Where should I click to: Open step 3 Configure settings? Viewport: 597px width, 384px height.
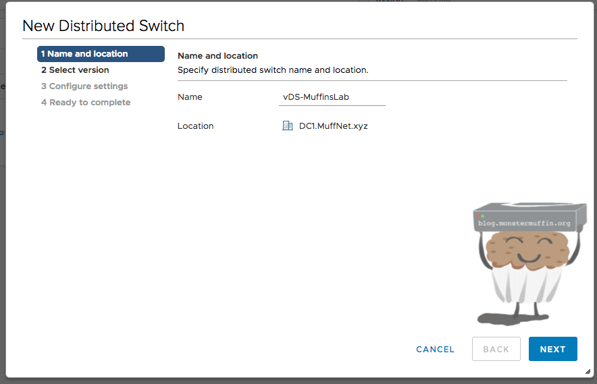(x=84, y=86)
